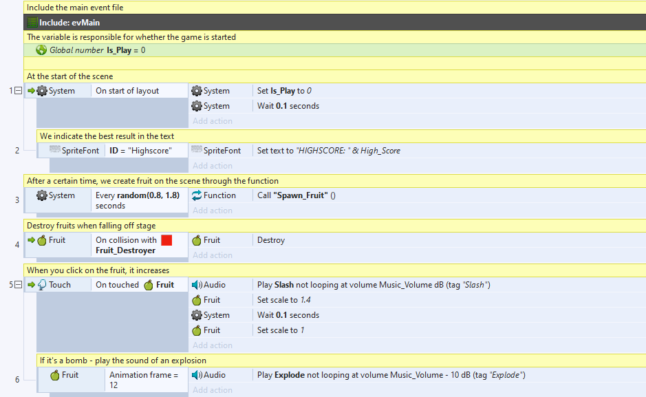Click the green trigger arrow of event 5
Viewport: 646px width, 397px height.
32,285
